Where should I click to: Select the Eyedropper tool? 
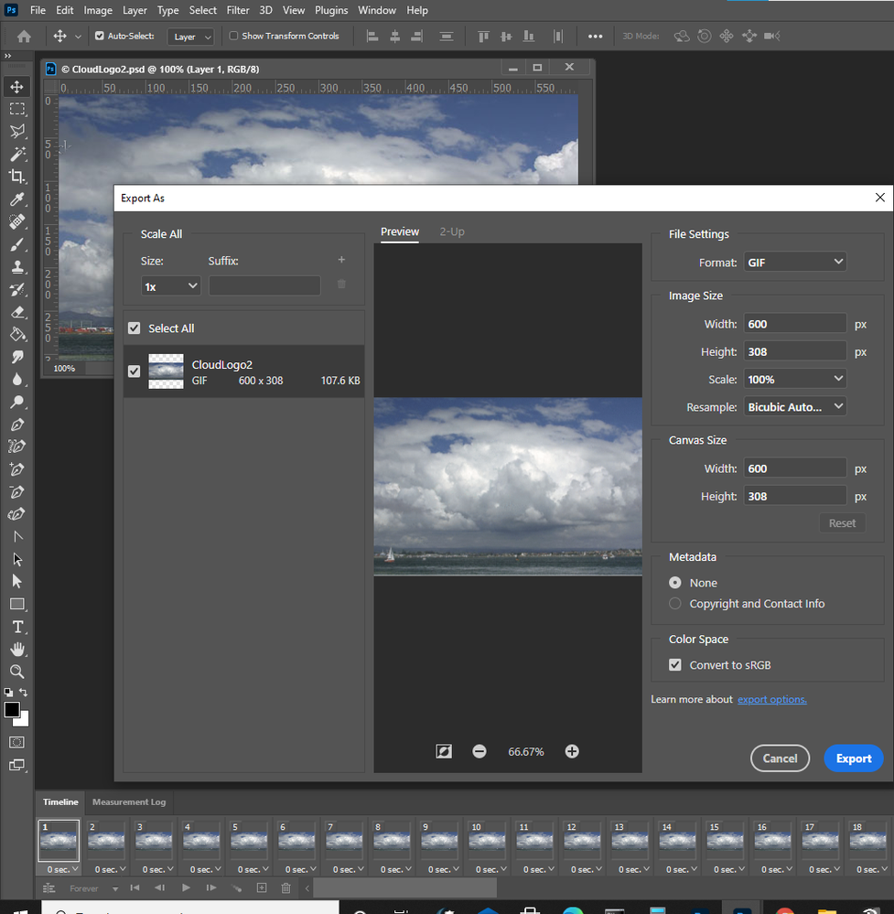(x=16, y=199)
